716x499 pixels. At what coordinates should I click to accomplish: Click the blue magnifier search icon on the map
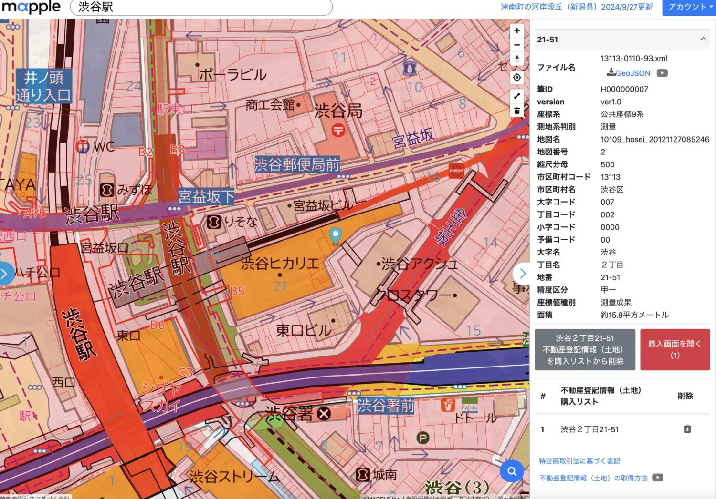pyautogui.click(x=512, y=471)
